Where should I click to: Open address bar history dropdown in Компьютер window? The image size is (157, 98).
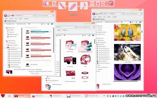33,16
